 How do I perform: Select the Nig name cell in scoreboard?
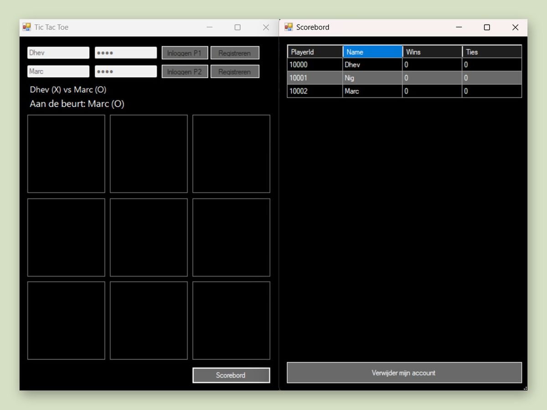point(372,78)
